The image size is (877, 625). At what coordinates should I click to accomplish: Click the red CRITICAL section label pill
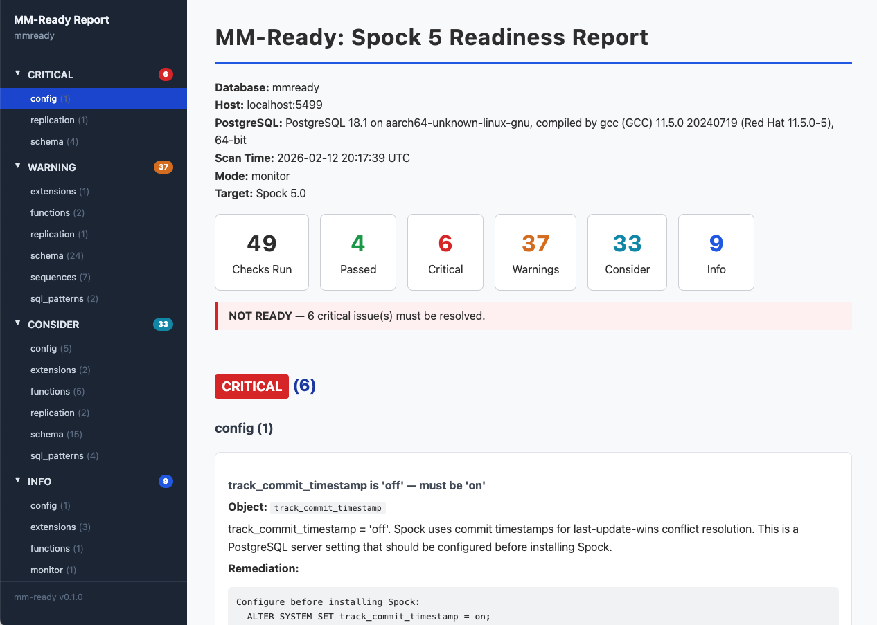point(251,386)
